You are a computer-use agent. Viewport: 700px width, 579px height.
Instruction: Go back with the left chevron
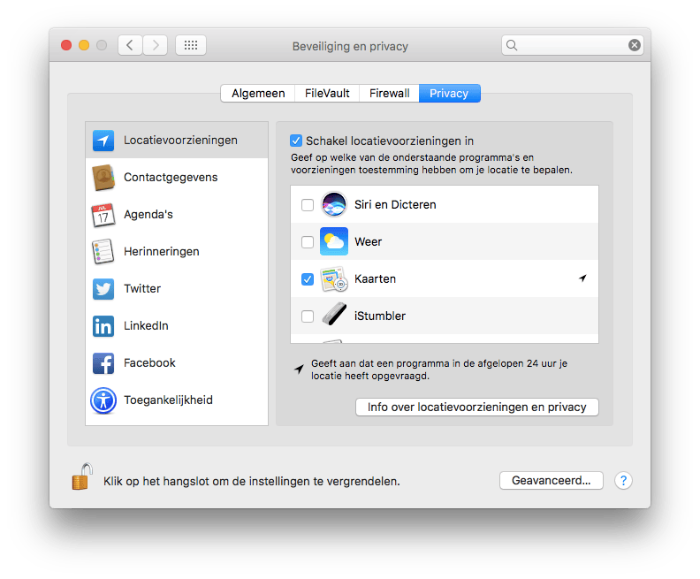click(130, 45)
